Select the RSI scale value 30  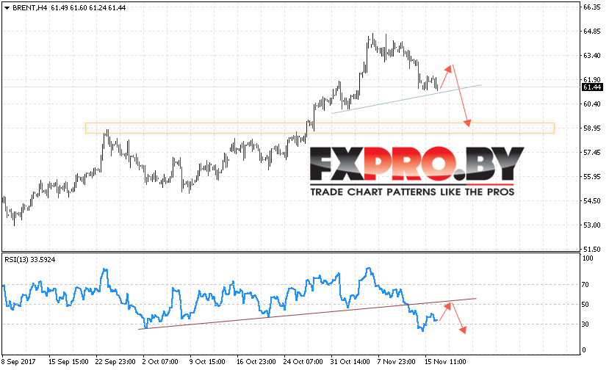coord(586,324)
